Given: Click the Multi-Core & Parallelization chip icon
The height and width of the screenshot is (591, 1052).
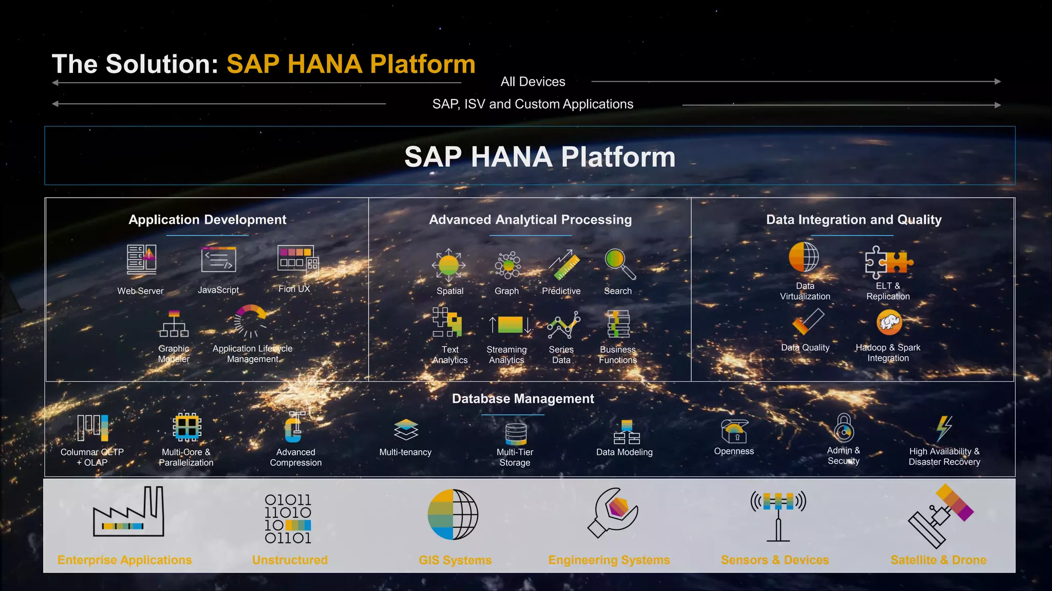Looking at the screenshot, I should pyautogui.click(x=186, y=427).
